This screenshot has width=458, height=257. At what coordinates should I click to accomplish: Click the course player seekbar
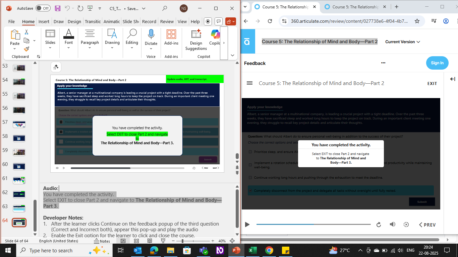click(x=313, y=225)
